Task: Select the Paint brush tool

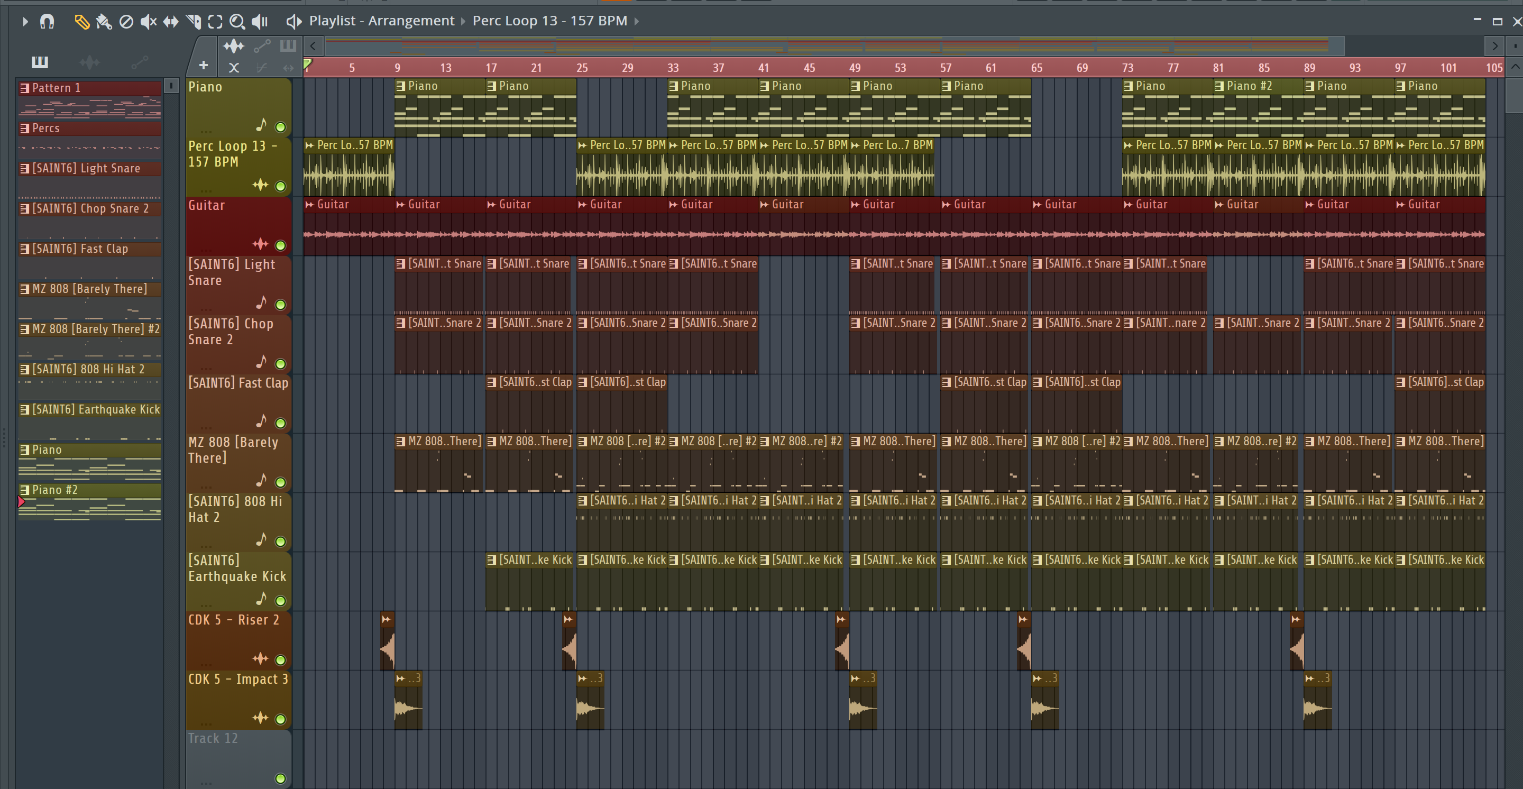Action: [x=104, y=22]
